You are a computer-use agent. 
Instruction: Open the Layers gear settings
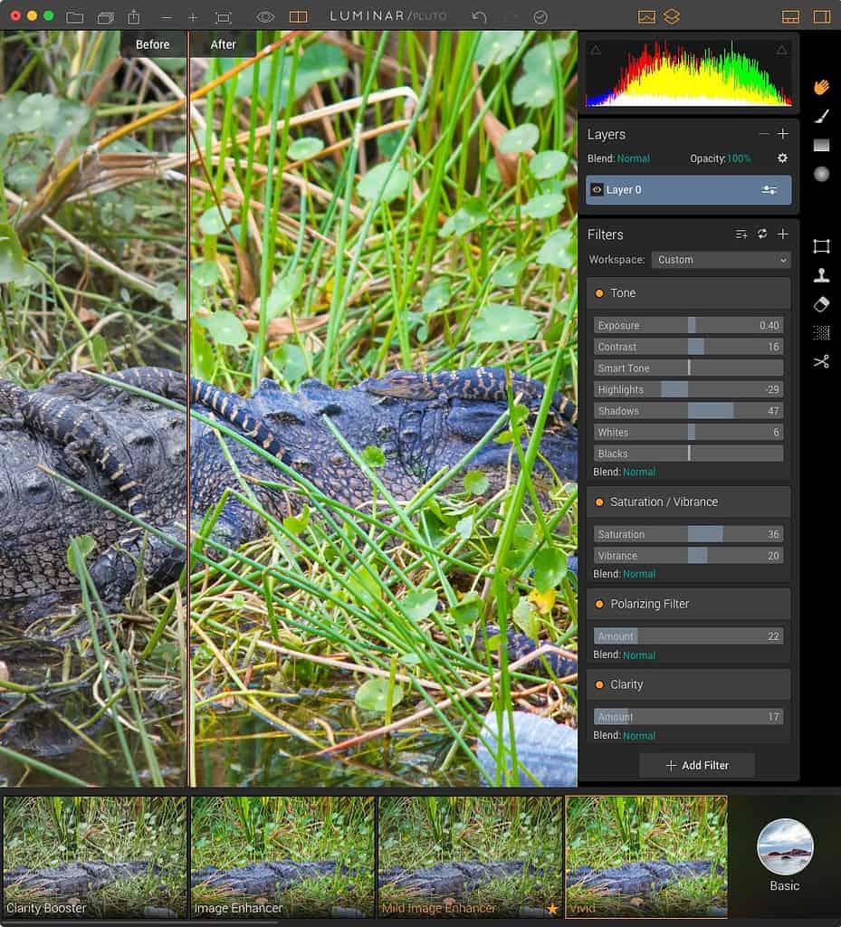[782, 158]
